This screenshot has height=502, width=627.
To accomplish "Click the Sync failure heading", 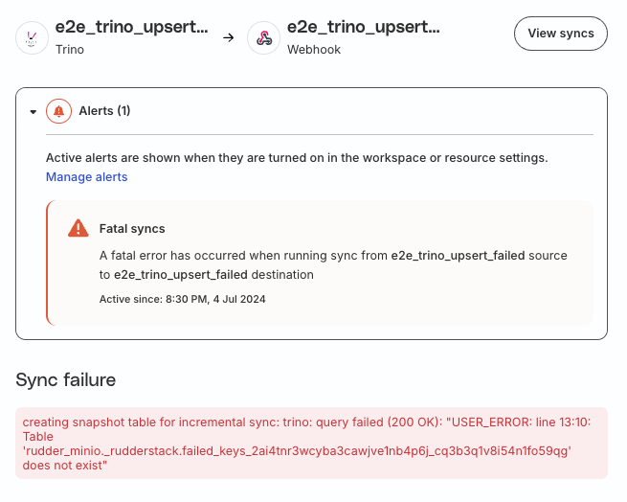I will (x=66, y=380).
